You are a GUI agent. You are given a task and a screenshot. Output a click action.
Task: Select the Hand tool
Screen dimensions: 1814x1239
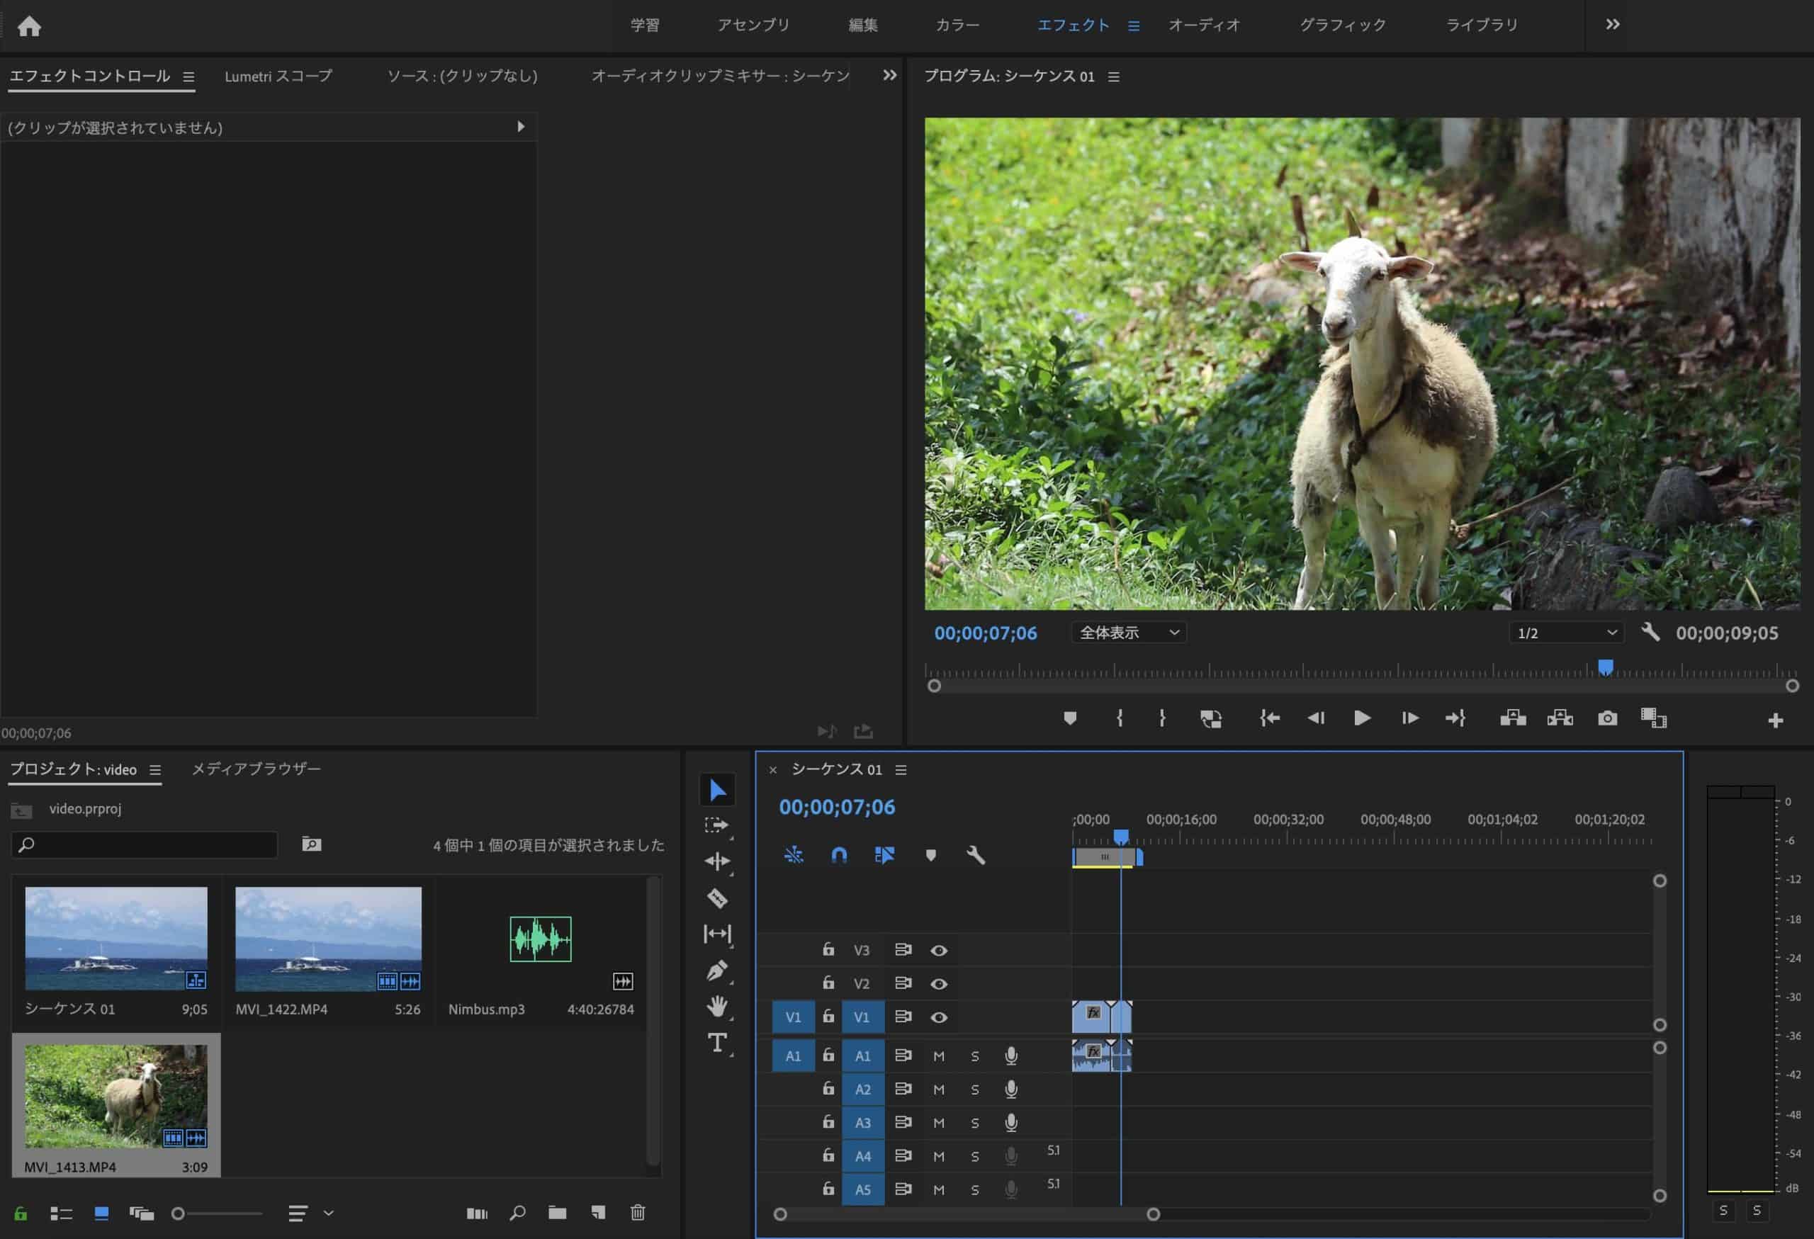click(716, 1007)
